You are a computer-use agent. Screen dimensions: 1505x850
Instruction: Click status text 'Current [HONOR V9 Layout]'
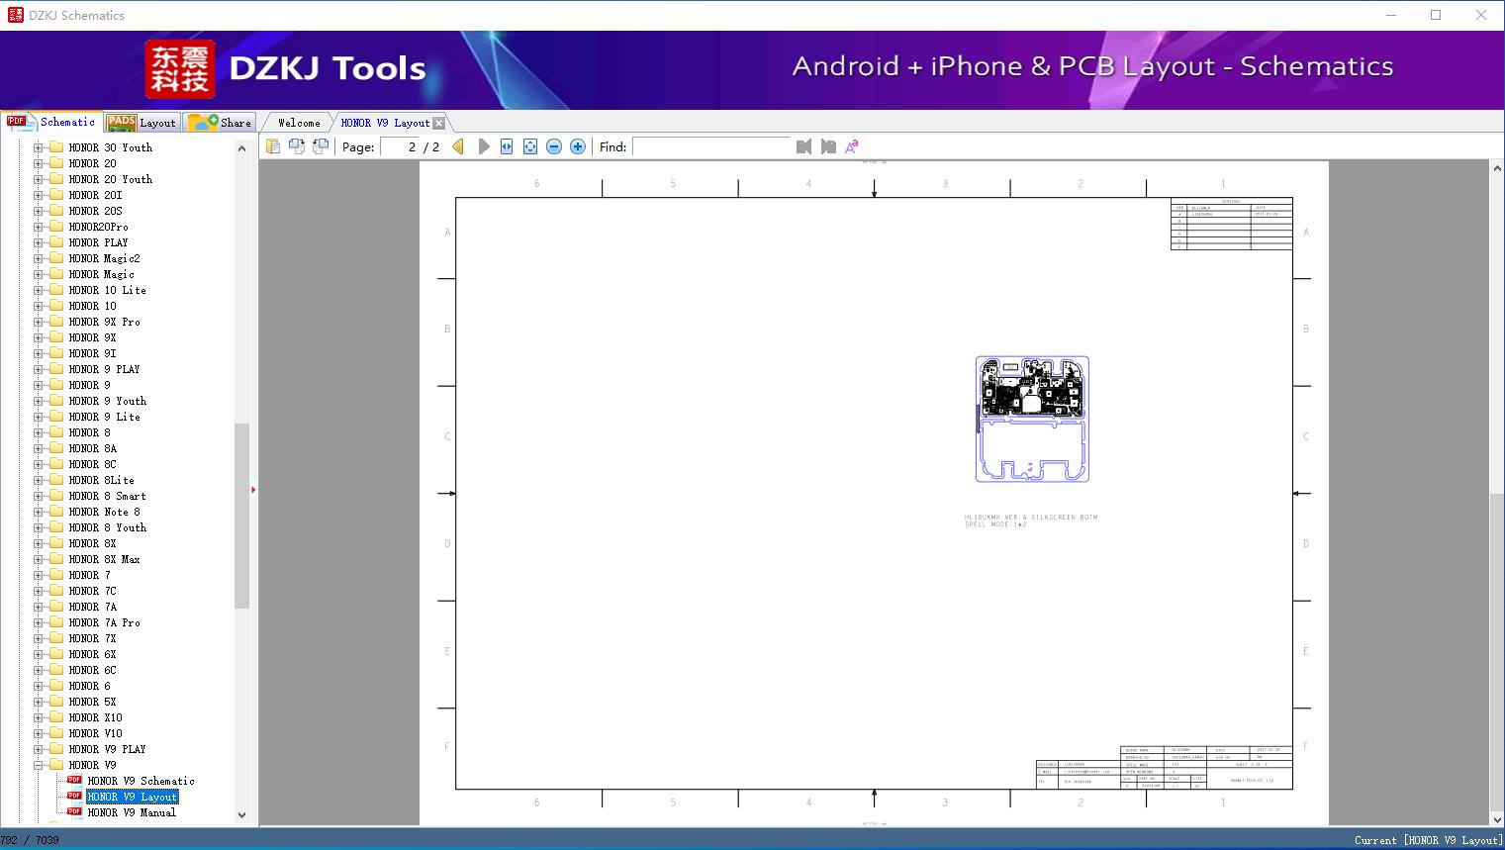(1427, 840)
